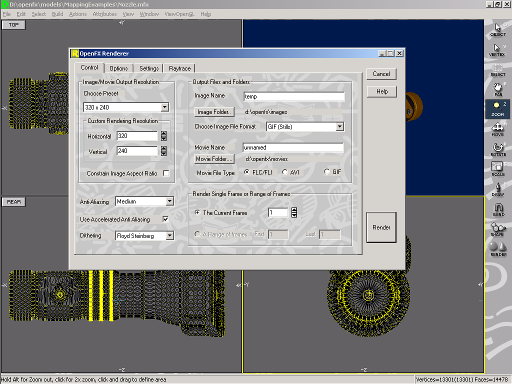Screen dimensions: 512x384
Task: Choose the Pan hand tool
Action: pyautogui.click(x=498, y=90)
